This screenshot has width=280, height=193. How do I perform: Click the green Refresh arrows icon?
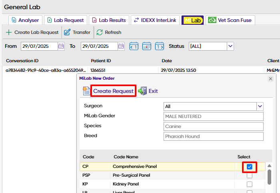(x=100, y=32)
